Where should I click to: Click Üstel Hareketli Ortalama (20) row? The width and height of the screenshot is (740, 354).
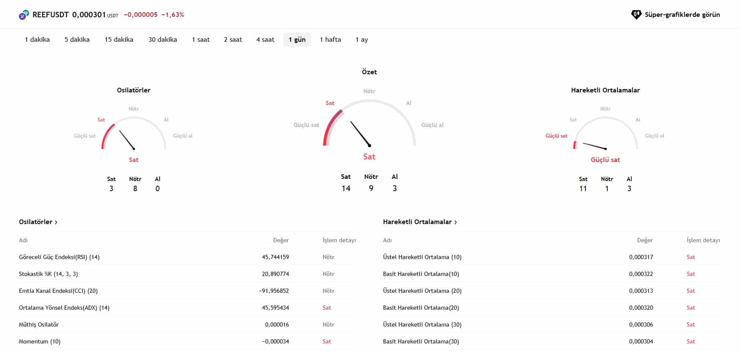click(x=552, y=291)
